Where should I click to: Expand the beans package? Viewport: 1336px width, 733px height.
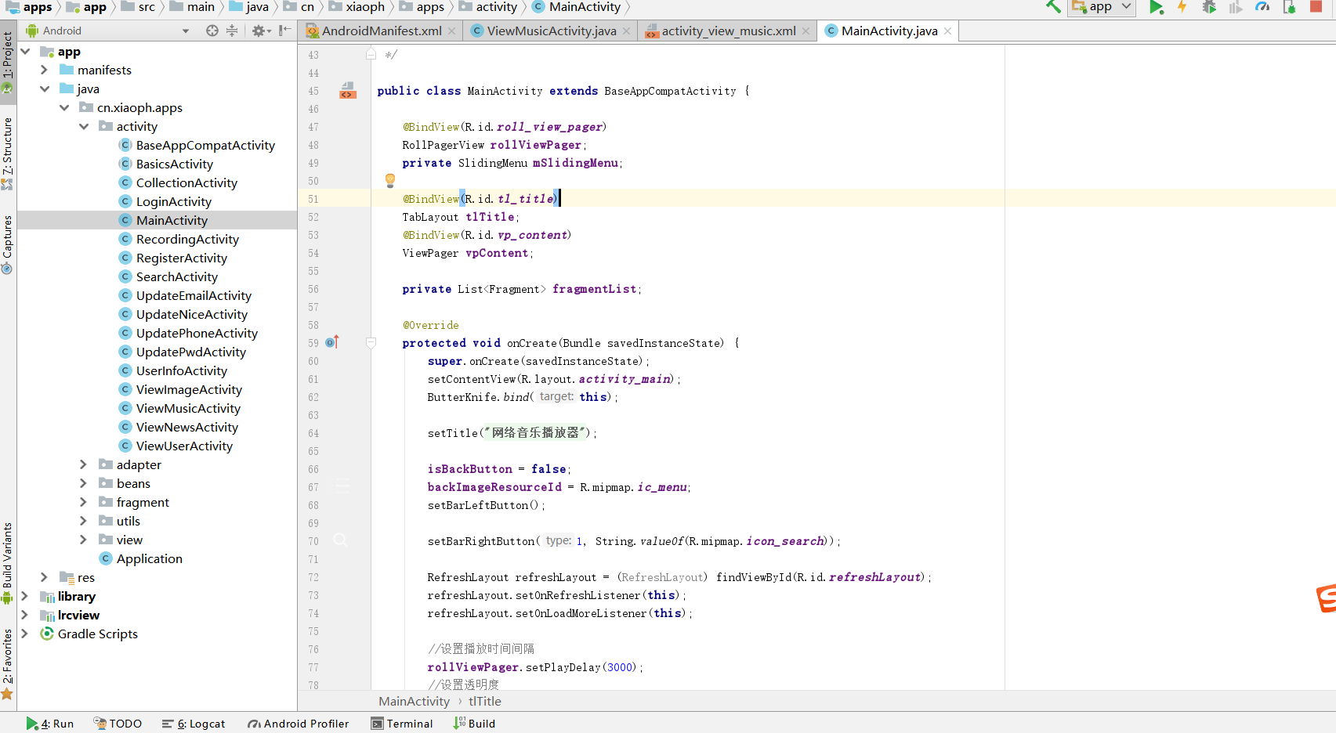click(x=84, y=484)
